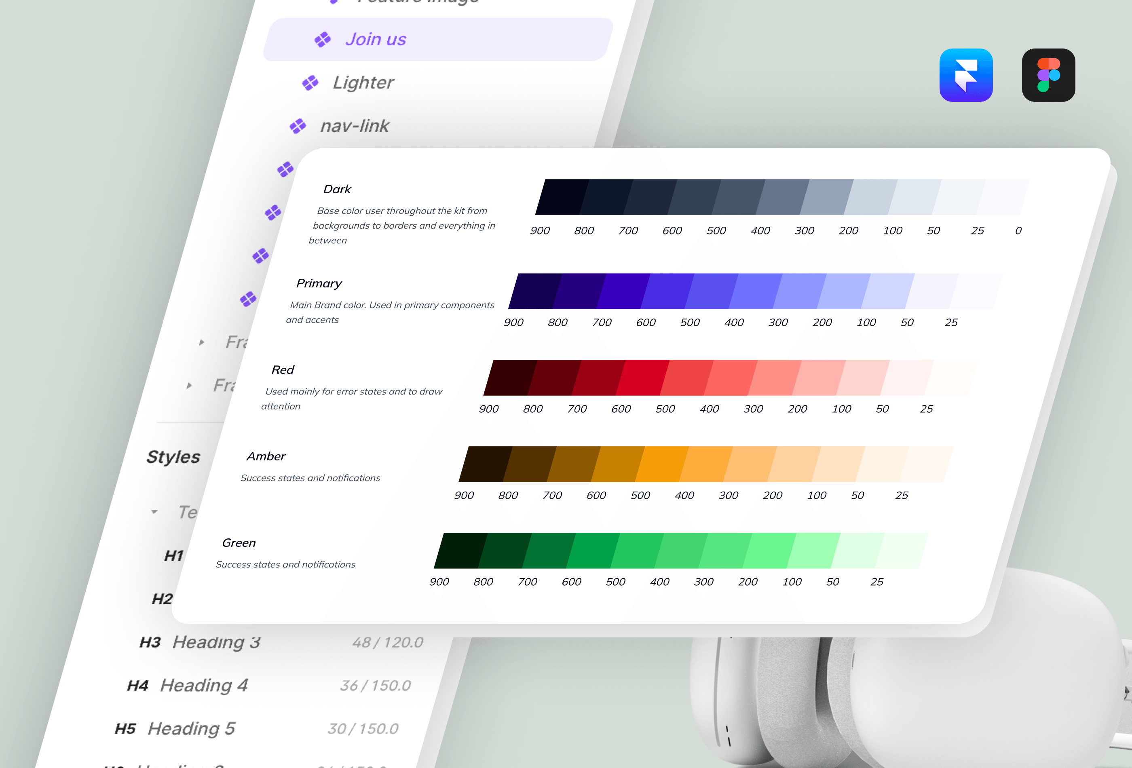Pick the Dark 900 color swatch
Screen dimensions: 1132x768
(x=562, y=197)
